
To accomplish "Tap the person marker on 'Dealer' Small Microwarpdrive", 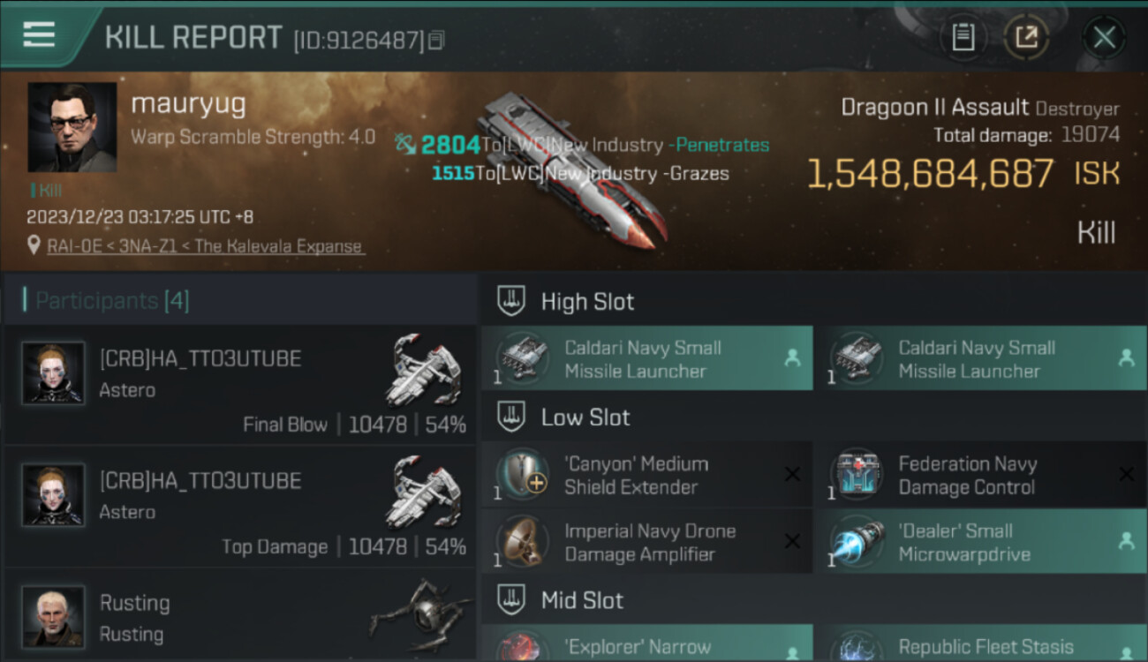I will click(1126, 541).
